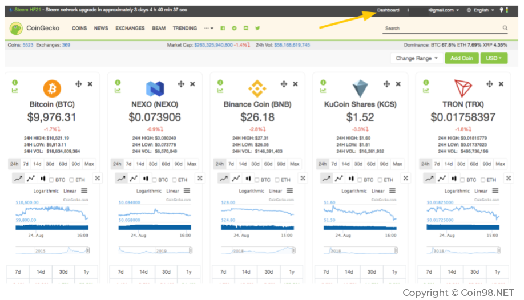Open the Change Range dropdown
Image resolution: width=524 pixels, height=300 pixels.
416,58
